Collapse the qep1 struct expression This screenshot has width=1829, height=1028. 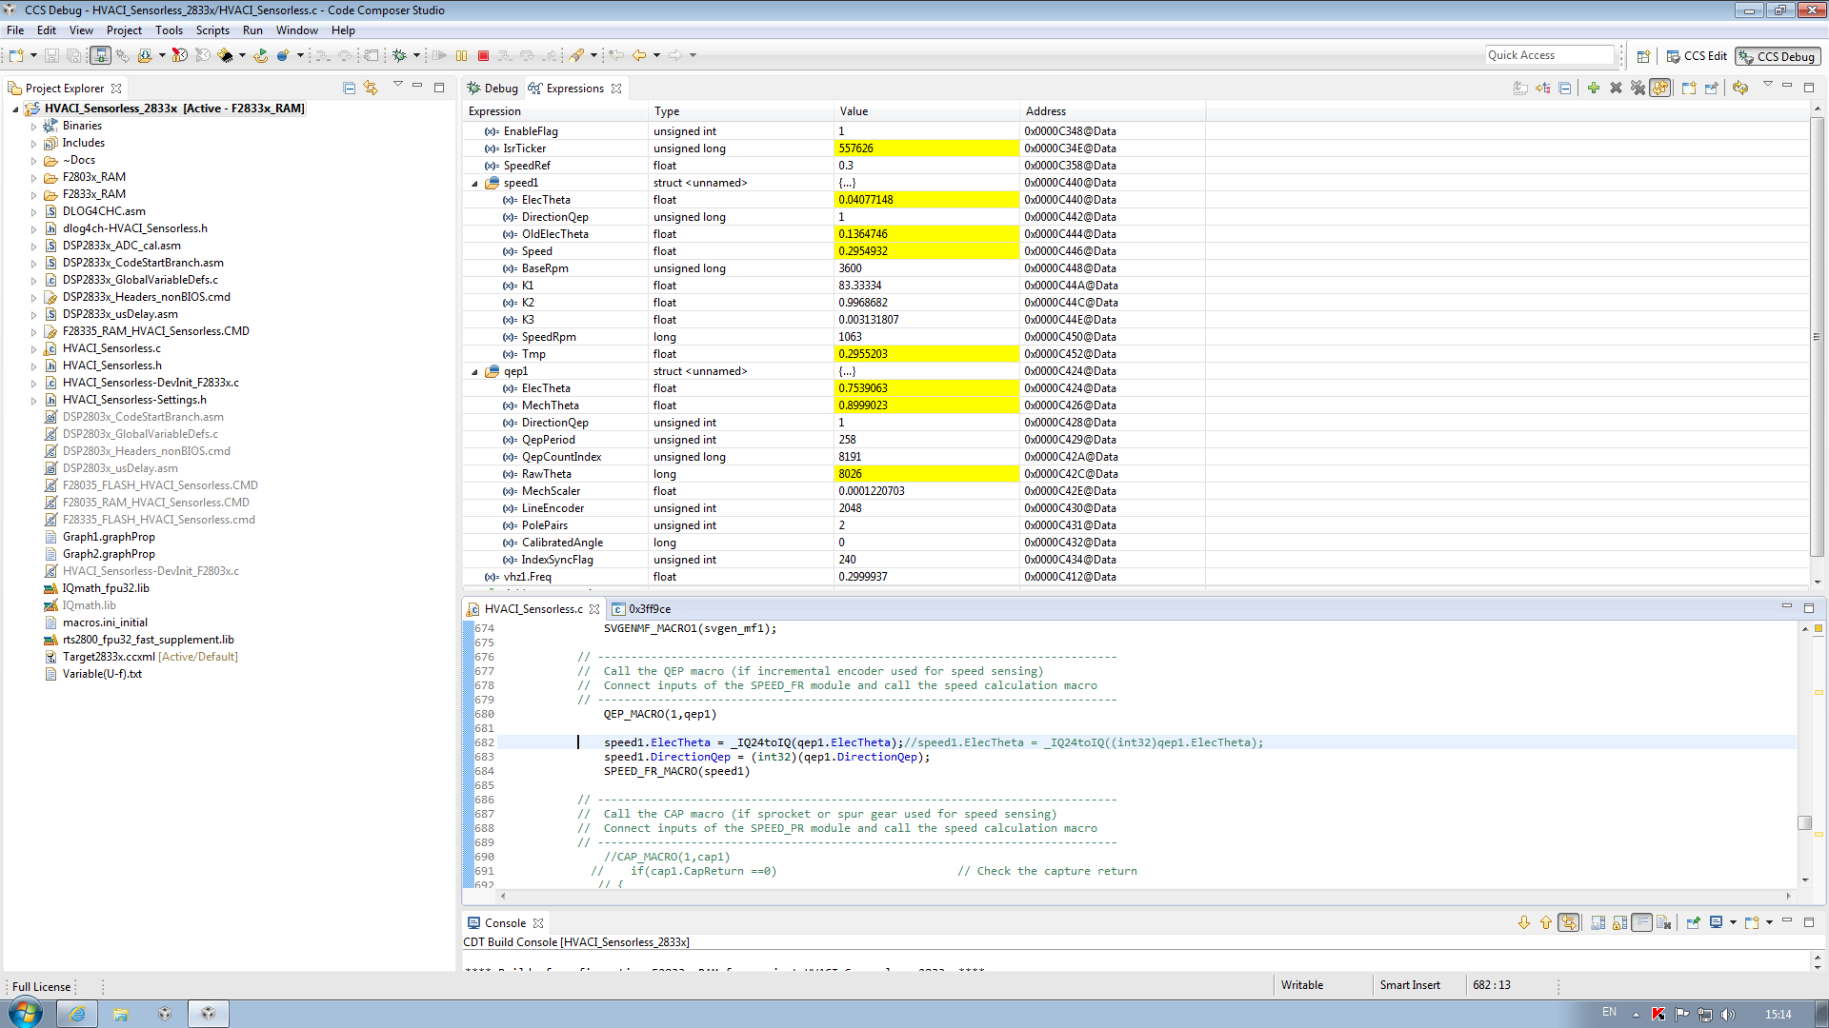click(474, 372)
